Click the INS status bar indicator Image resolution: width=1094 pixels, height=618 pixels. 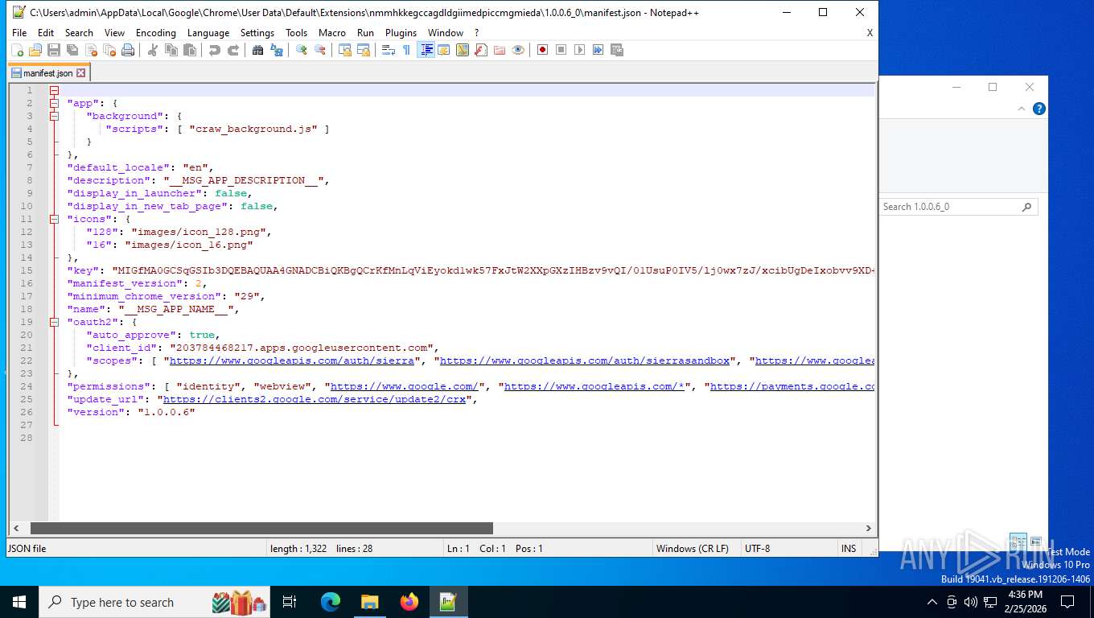tap(849, 549)
